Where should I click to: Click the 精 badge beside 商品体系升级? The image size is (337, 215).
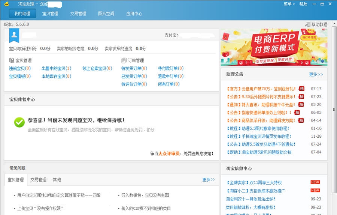[301, 120]
